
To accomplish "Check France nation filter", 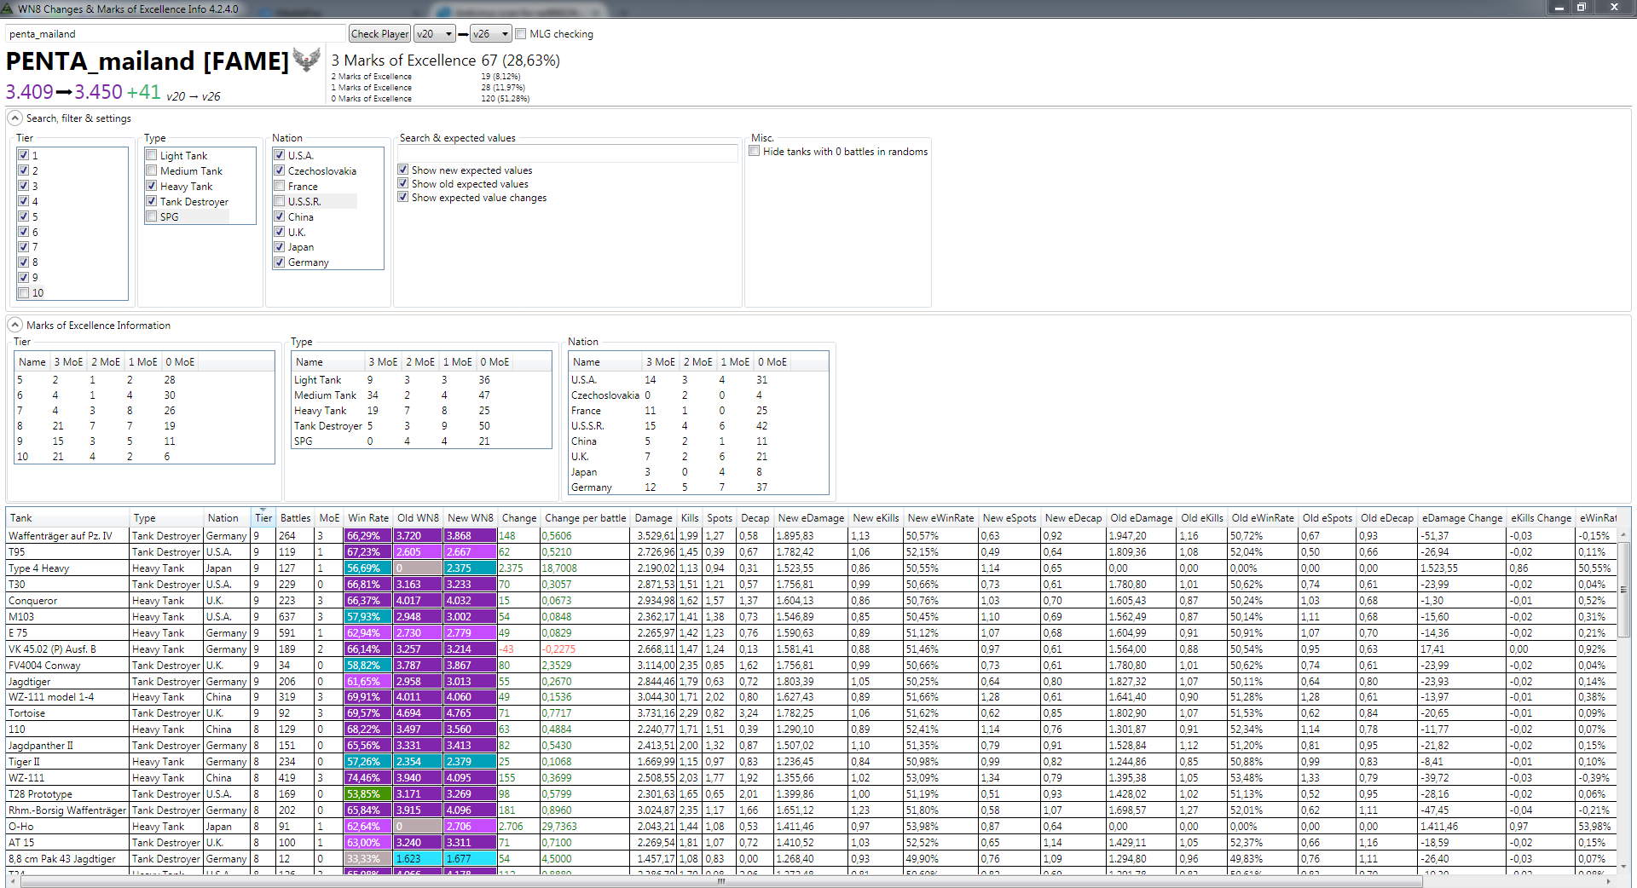I will tap(279, 186).
